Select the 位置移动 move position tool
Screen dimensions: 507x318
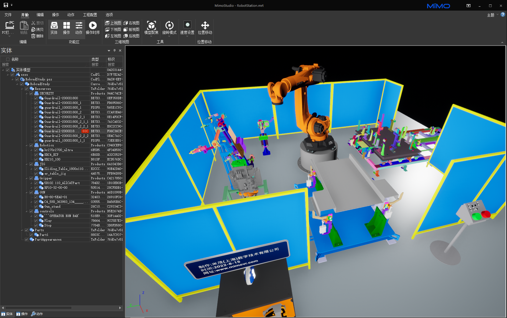click(x=205, y=26)
